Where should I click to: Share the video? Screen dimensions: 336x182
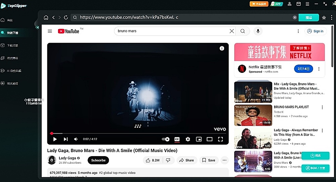tap(186, 160)
